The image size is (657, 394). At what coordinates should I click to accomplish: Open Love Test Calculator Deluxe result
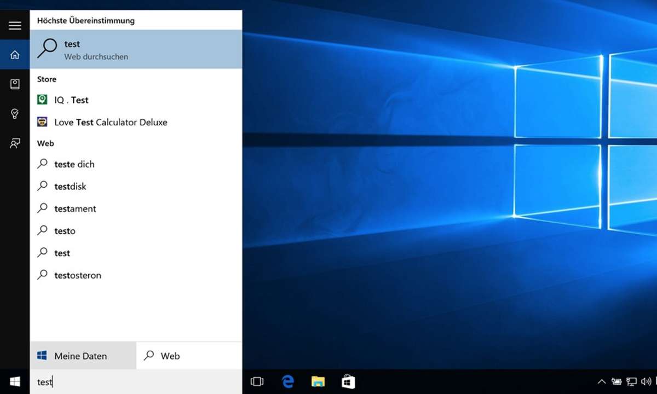136,122
